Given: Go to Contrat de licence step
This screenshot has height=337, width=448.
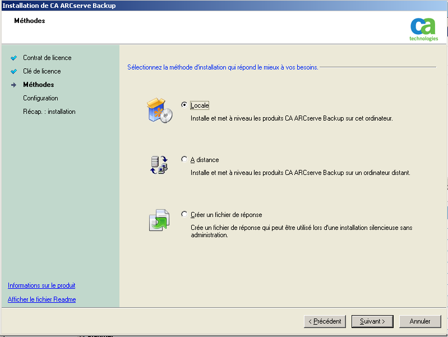Looking at the screenshot, I should (47, 58).
